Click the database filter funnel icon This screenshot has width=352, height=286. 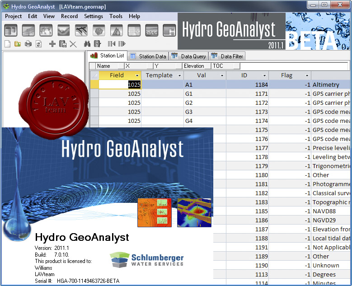tap(98, 44)
